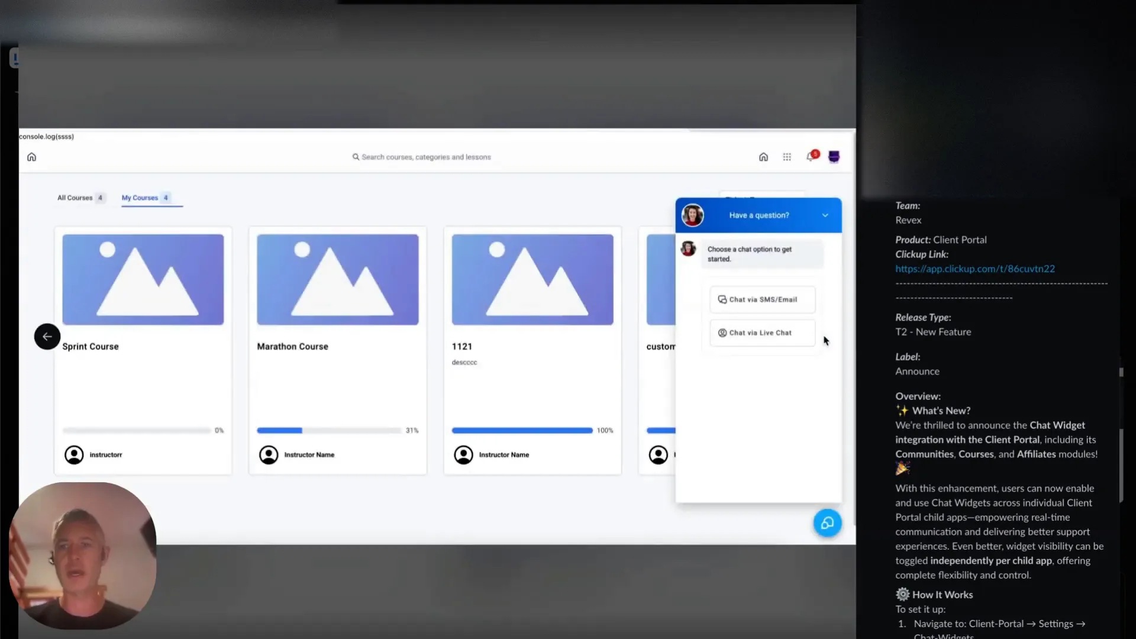Click the 'instructorr' name label

pyautogui.click(x=106, y=455)
